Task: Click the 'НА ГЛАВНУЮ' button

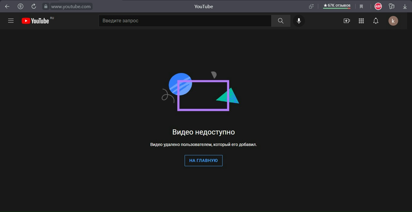Action: 203,160
